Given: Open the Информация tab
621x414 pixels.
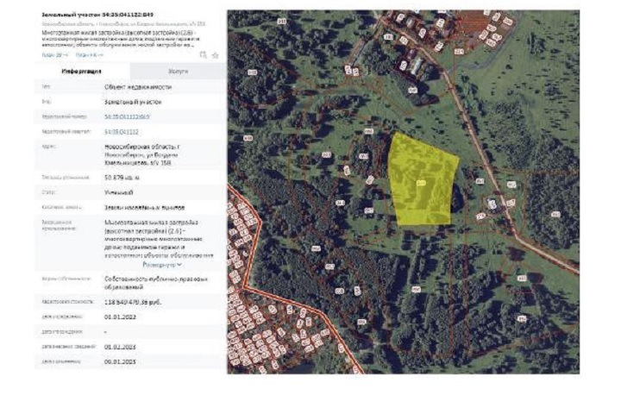Looking at the screenshot, I should click(82, 72).
